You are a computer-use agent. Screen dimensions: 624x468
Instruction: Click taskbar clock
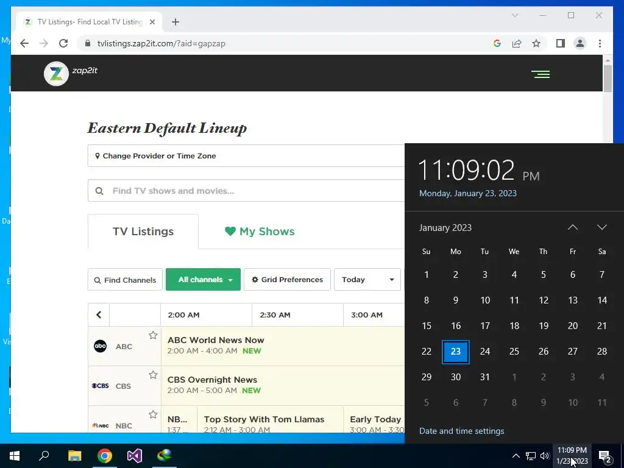572,456
